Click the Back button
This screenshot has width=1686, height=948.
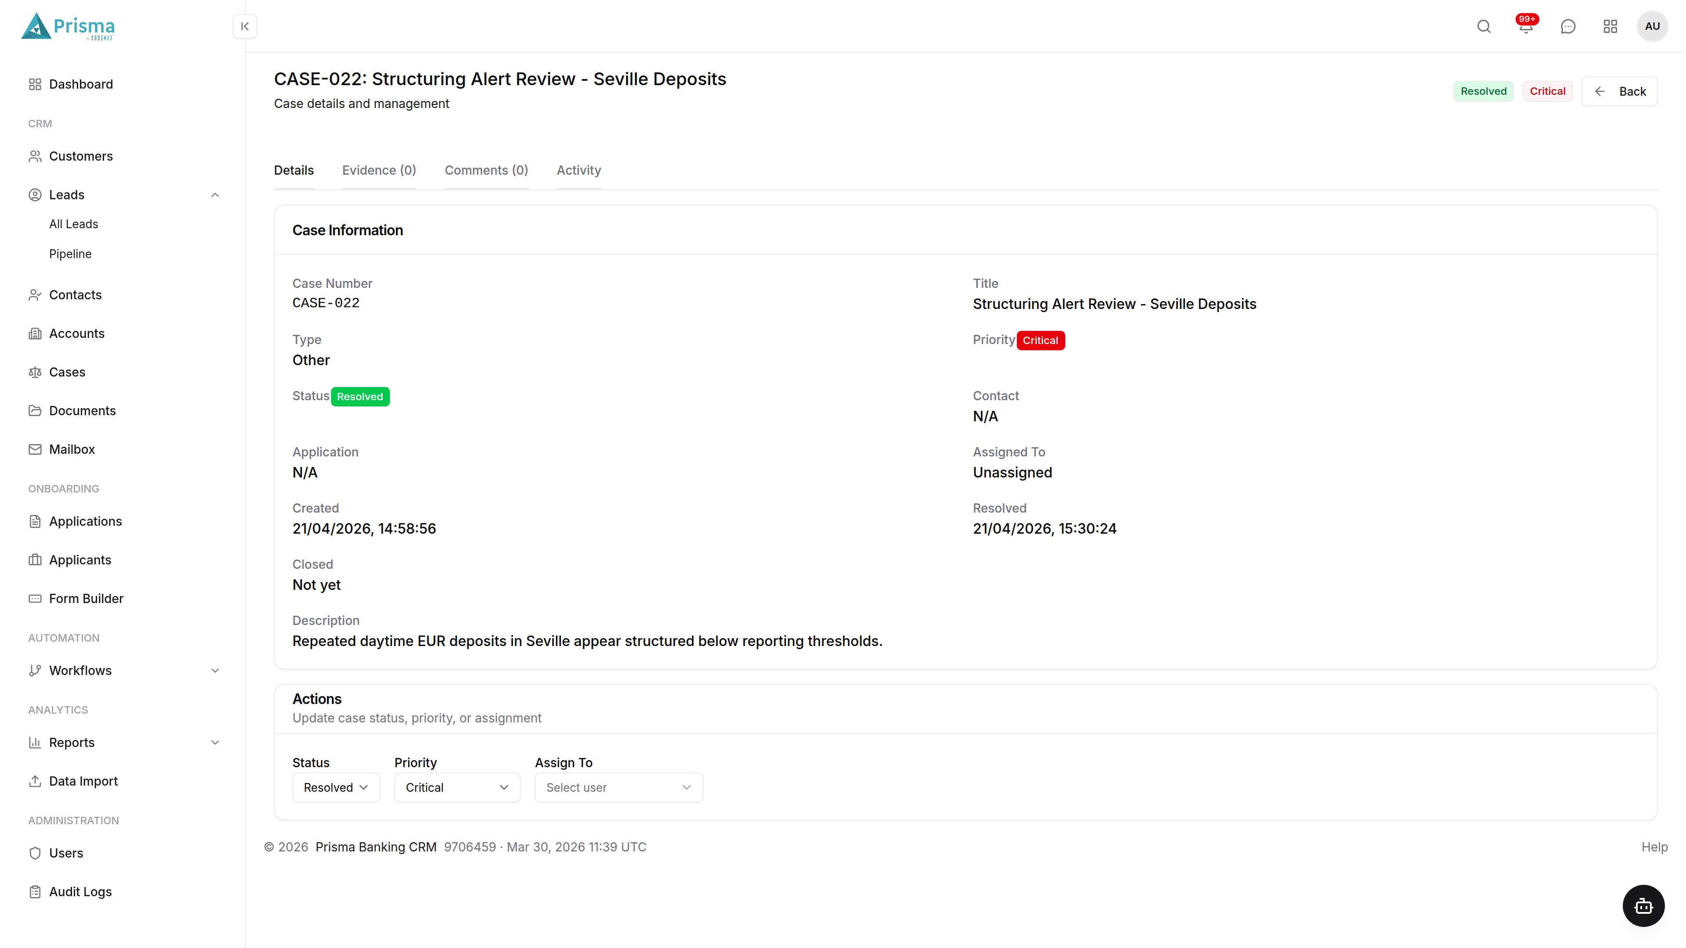pyautogui.click(x=1619, y=91)
